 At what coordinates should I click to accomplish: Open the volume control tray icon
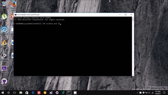tap(149, 93)
